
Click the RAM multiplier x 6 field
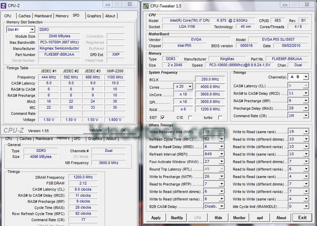coord(183,109)
